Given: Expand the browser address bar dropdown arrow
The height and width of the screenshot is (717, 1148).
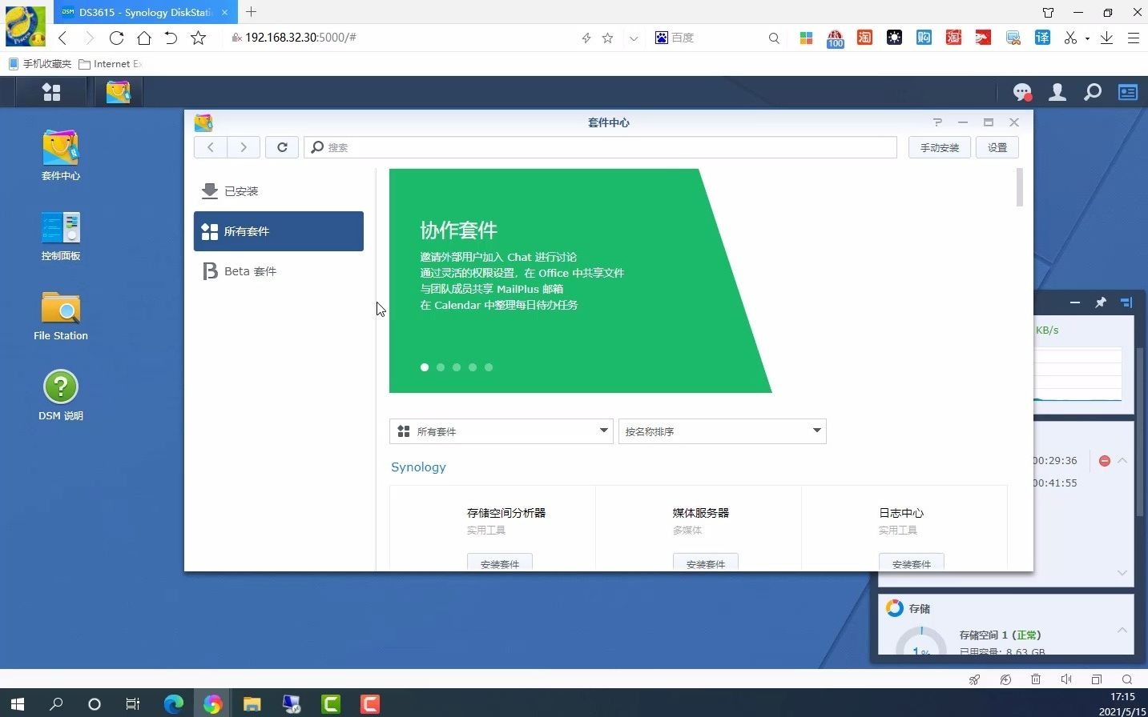Looking at the screenshot, I should [x=634, y=38].
